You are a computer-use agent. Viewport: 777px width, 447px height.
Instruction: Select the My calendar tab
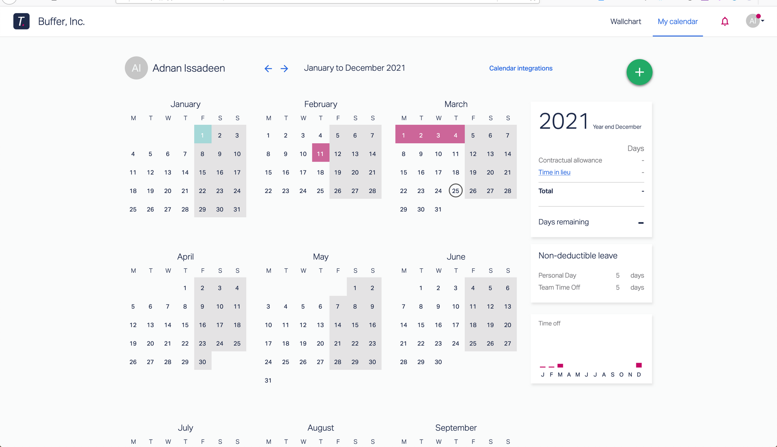(x=678, y=21)
